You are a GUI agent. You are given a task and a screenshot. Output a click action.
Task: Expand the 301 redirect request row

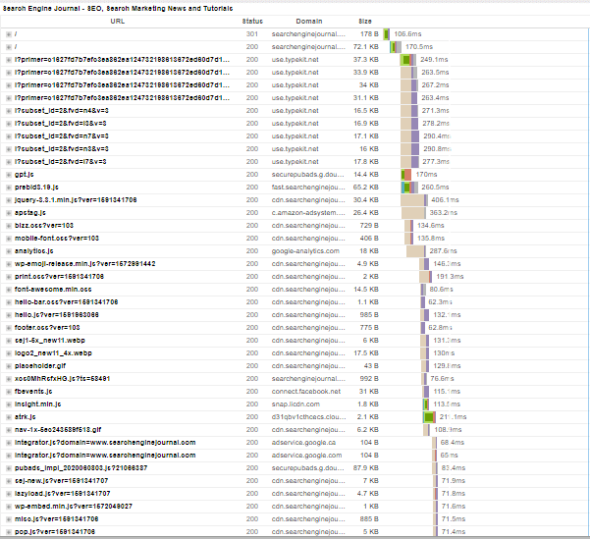pyautogui.click(x=8, y=34)
